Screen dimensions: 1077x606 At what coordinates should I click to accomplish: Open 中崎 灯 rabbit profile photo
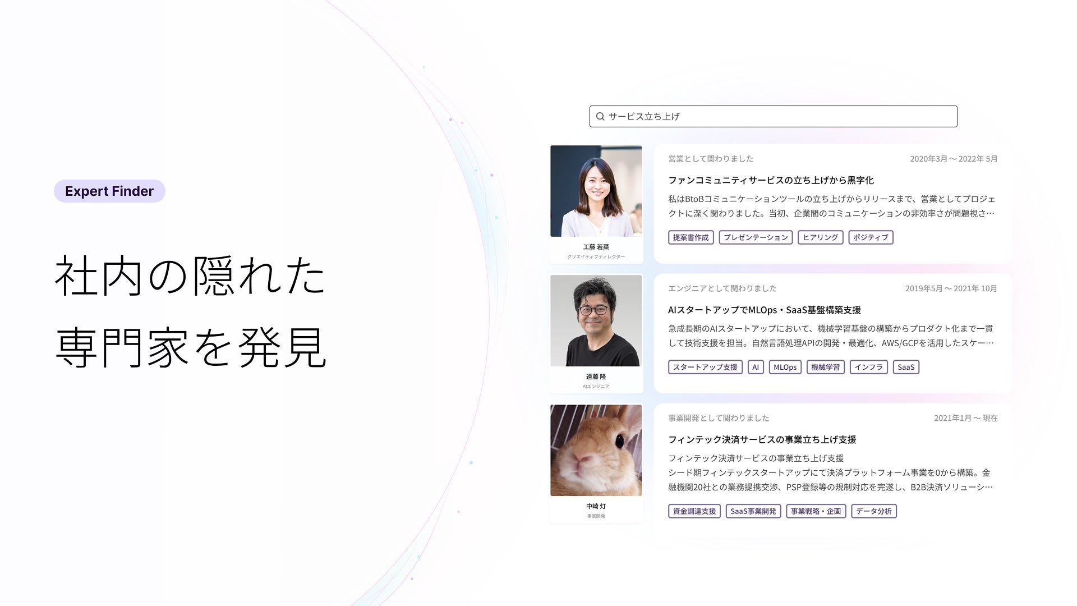(596, 450)
